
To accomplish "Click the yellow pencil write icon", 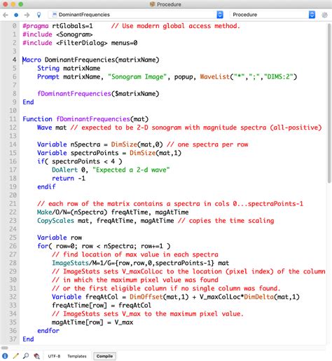I will click(15, 356).
